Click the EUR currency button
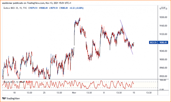Screen dimensions: 171x102 tap(163, 8)
